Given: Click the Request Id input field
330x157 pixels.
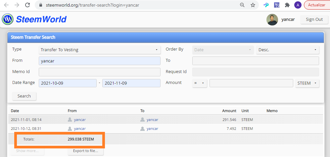Looking at the screenshot, I should (x=256, y=72).
